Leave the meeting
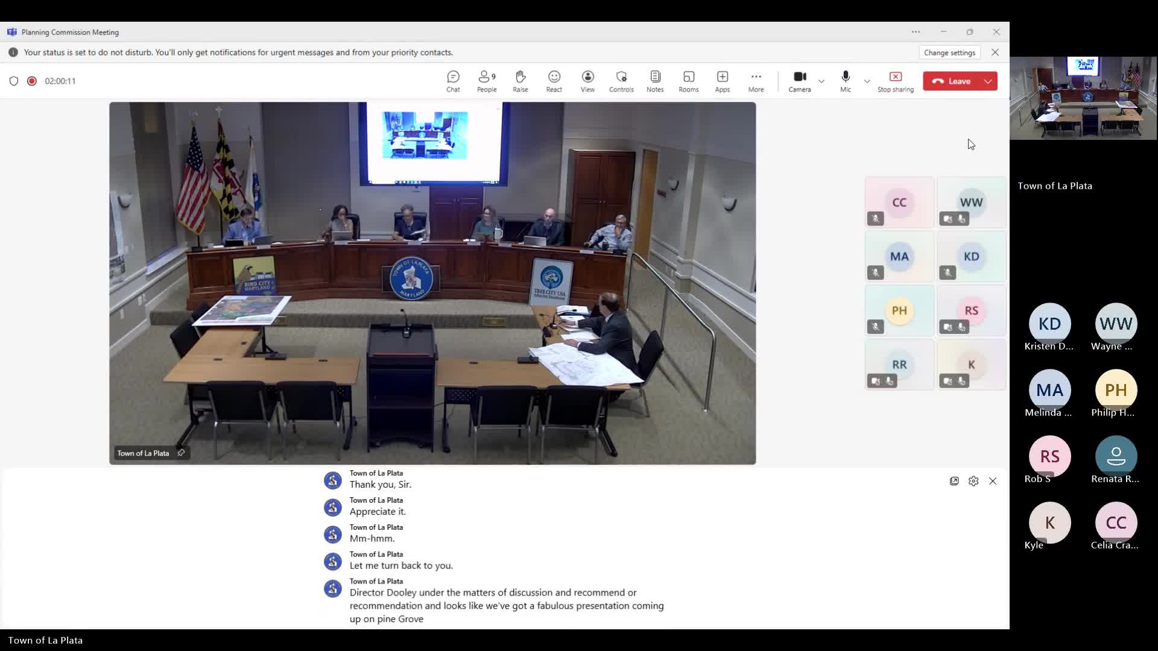The height and width of the screenshot is (651, 1158). 952,81
